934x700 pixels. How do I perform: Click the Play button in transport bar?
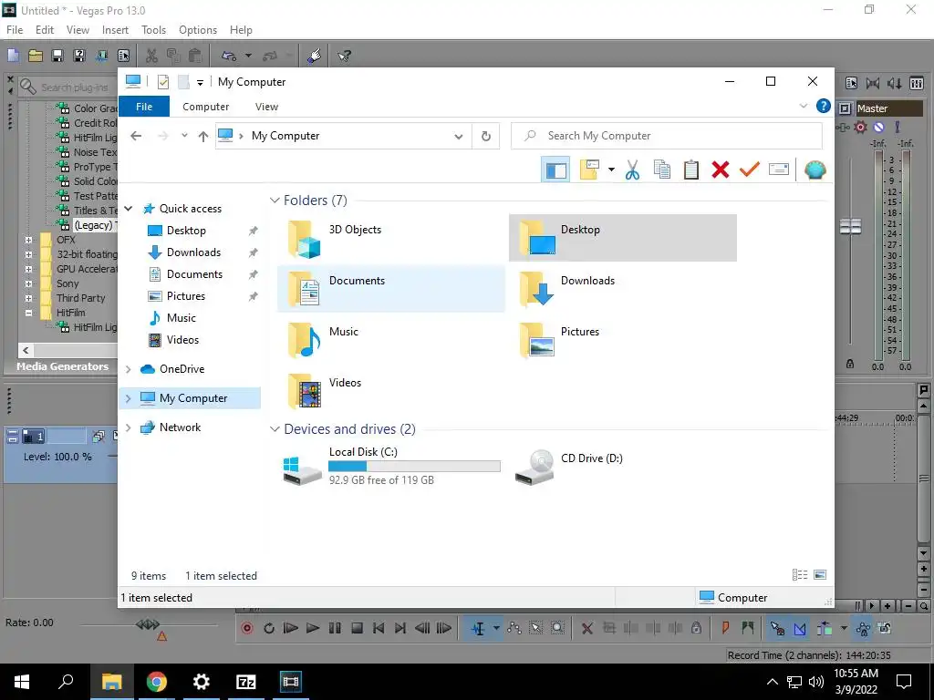313,628
